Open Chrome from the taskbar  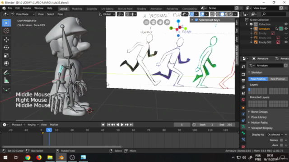click(28, 157)
